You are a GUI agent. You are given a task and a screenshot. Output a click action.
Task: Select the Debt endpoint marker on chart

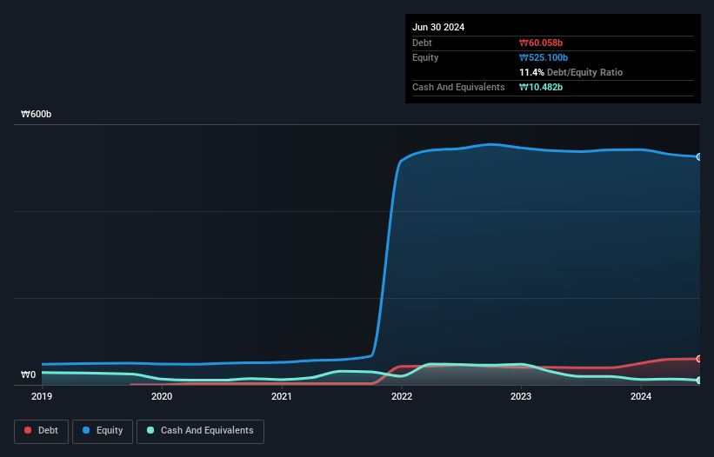coord(699,359)
